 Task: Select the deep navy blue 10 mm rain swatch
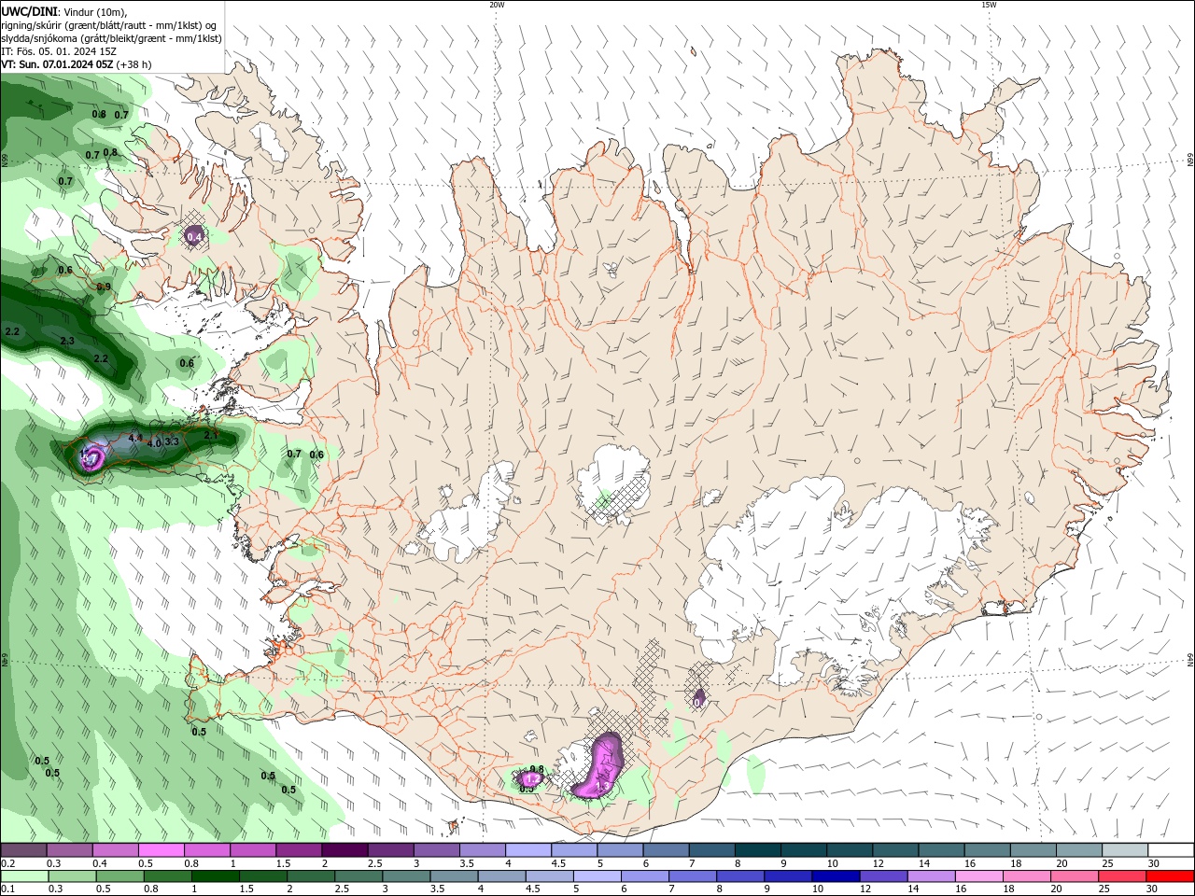point(836,876)
